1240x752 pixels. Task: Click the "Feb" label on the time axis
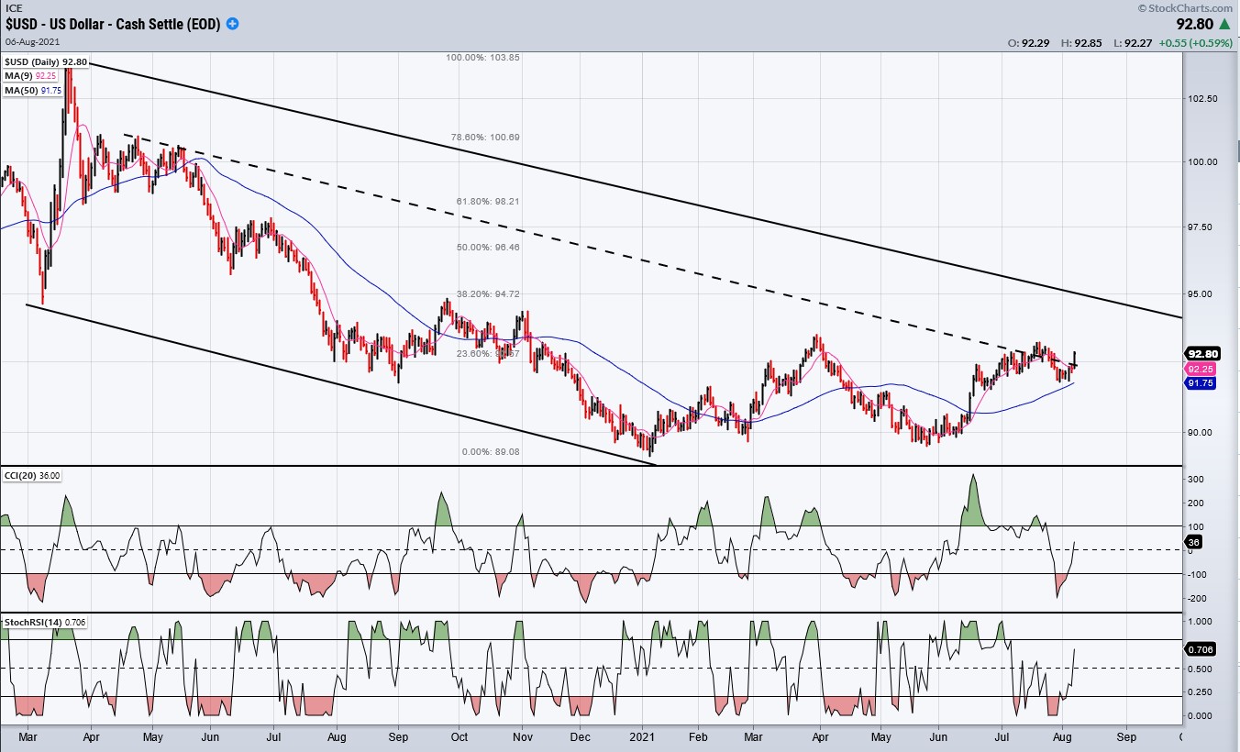pyautogui.click(x=698, y=736)
